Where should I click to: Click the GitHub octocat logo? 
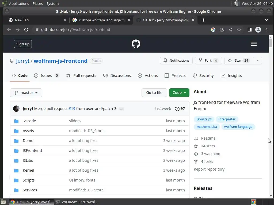click(136, 44)
